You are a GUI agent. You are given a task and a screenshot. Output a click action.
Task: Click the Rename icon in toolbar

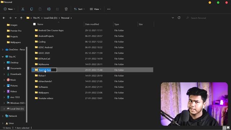[x=49, y=9]
